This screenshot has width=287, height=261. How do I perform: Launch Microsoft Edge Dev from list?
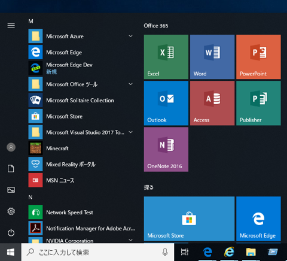(82, 68)
